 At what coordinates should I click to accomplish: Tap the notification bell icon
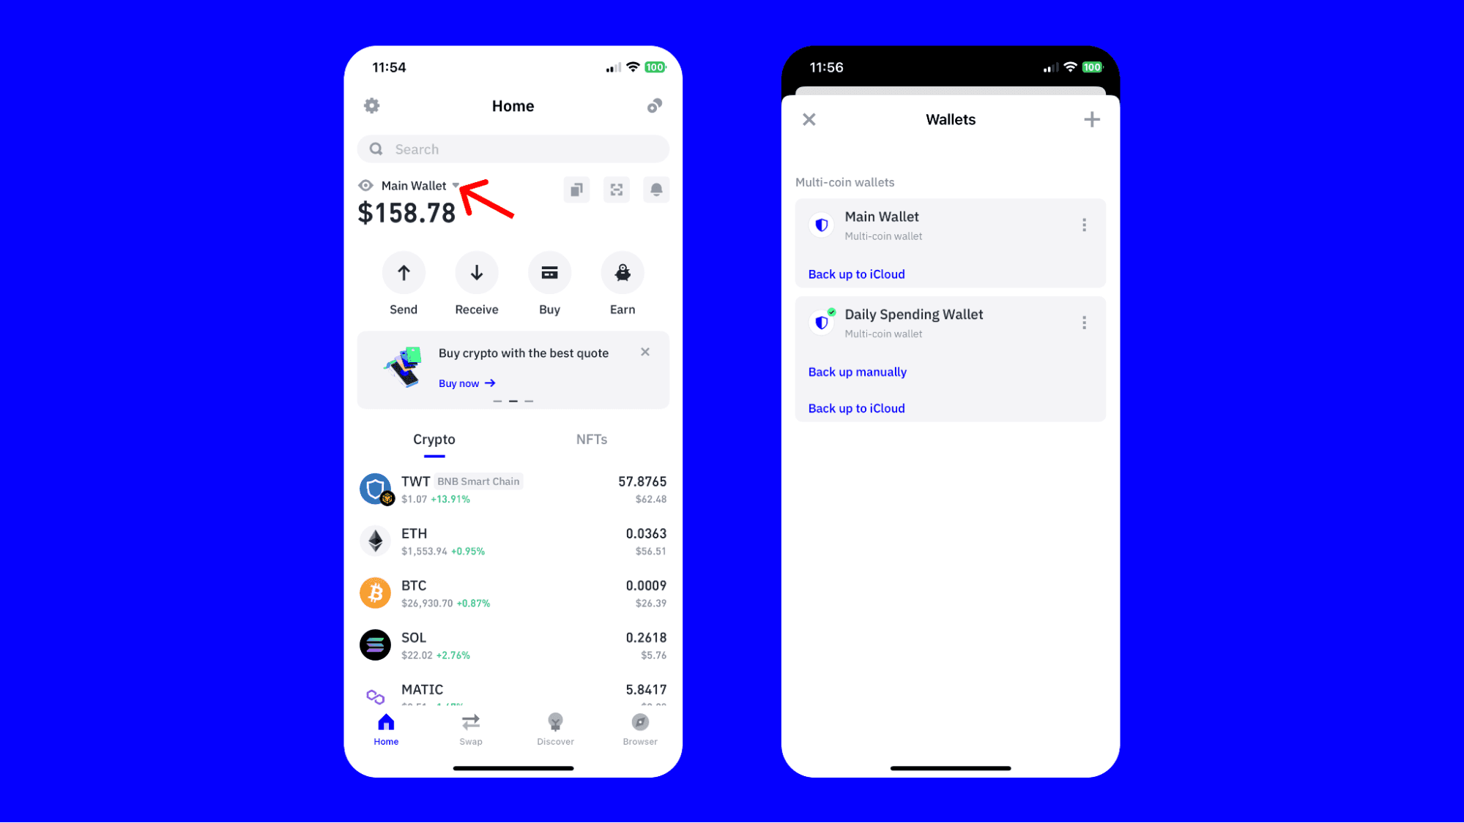[x=655, y=189]
